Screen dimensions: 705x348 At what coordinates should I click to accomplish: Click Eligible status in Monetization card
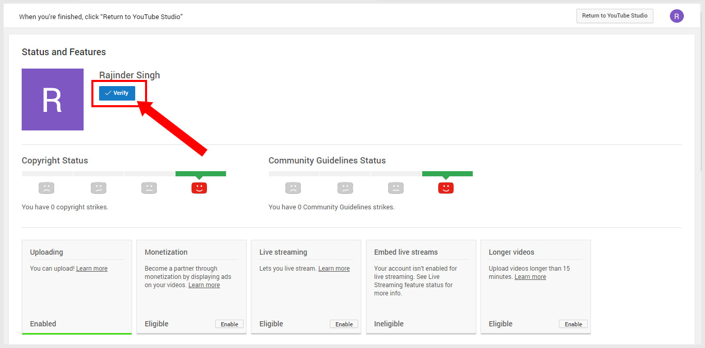coord(156,324)
